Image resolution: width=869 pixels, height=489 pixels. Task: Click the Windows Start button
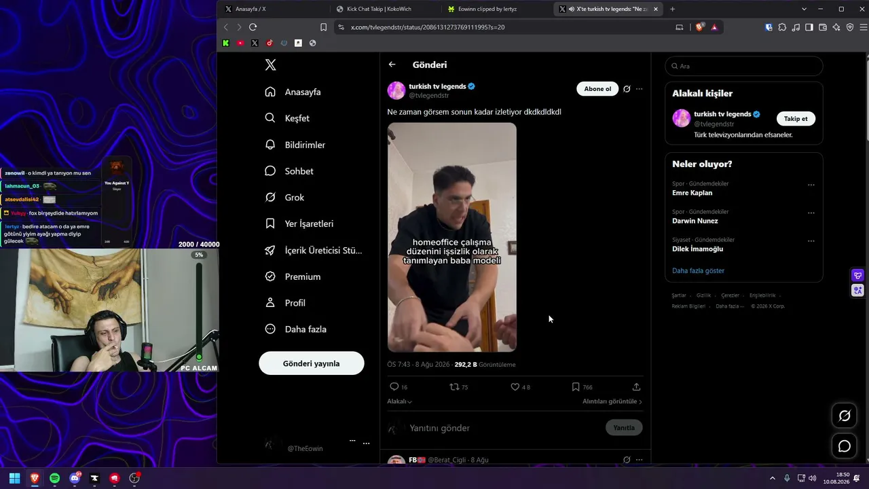tap(14, 478)
